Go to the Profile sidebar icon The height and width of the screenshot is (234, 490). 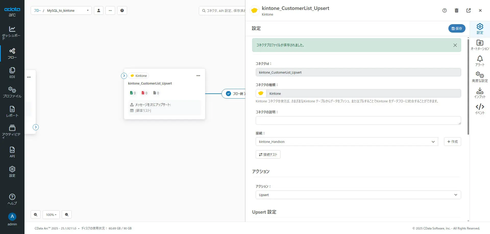tap(12, 92)
